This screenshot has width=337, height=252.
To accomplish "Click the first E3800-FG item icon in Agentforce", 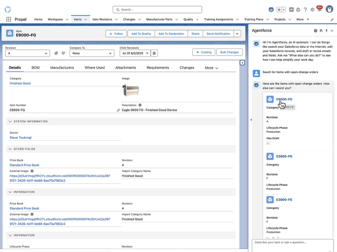I will point(270,156).
